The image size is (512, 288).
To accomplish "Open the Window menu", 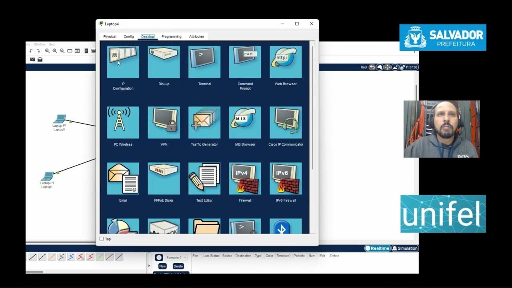I will click(x=39, y=44).
